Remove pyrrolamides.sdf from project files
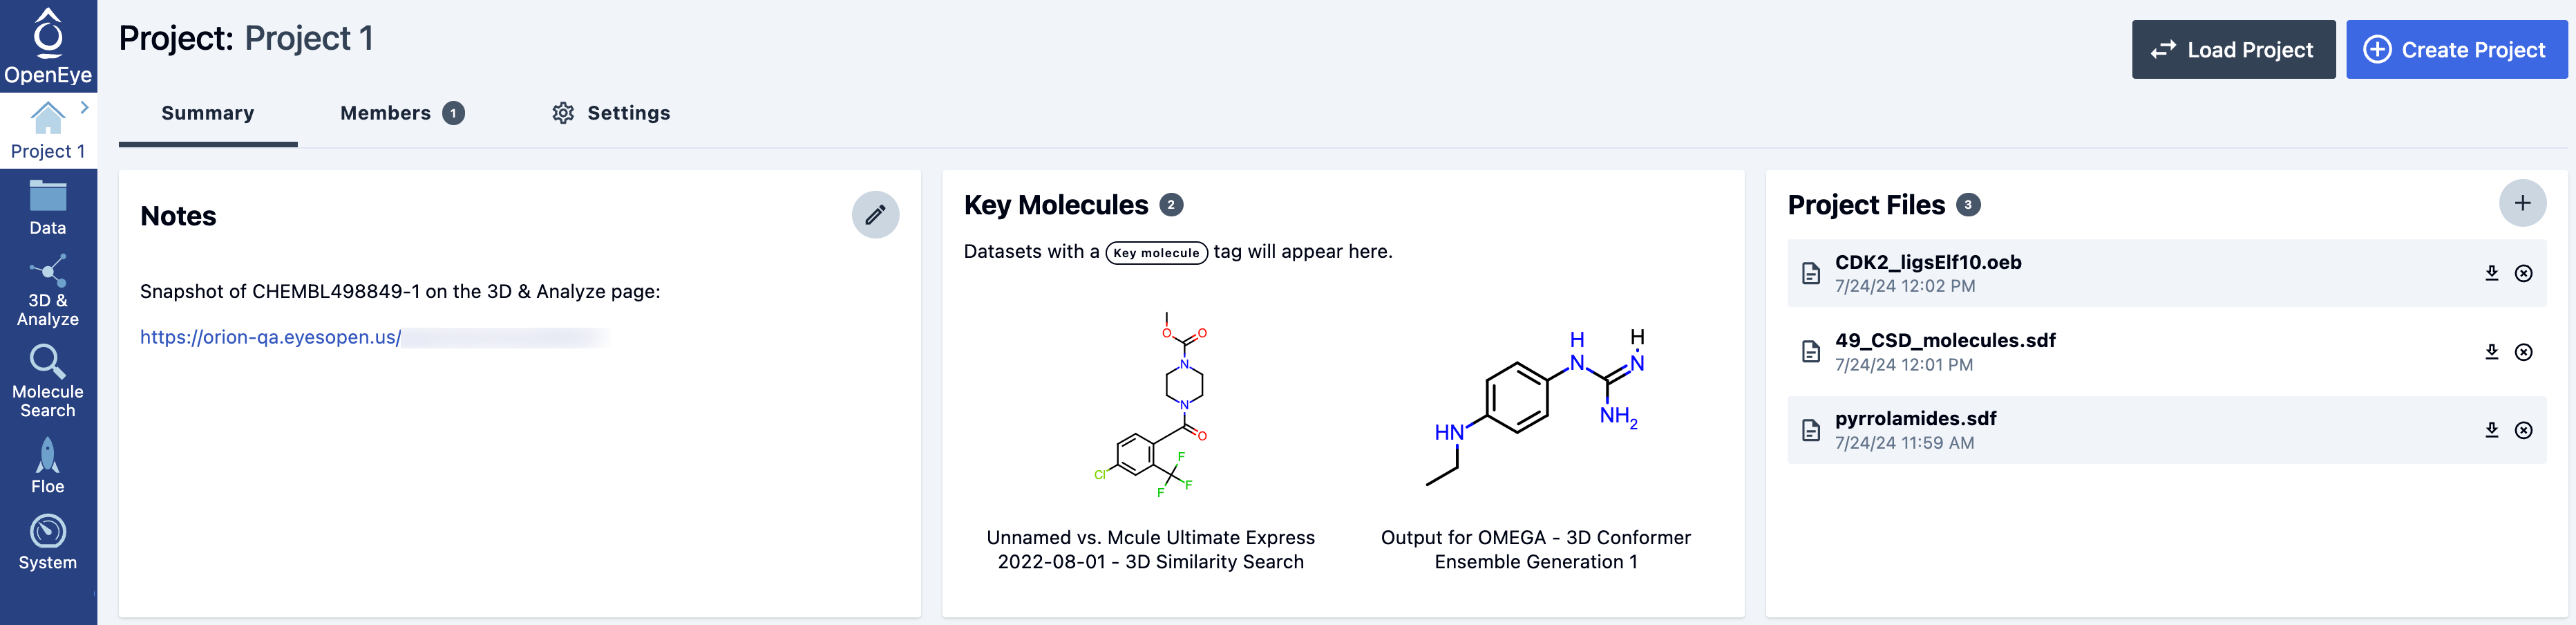This screenshot has width=2576, height=625. (2523, 430)
